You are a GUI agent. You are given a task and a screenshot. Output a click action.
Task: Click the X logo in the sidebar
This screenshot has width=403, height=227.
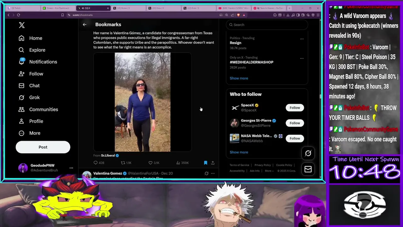[x=22, y=25]
